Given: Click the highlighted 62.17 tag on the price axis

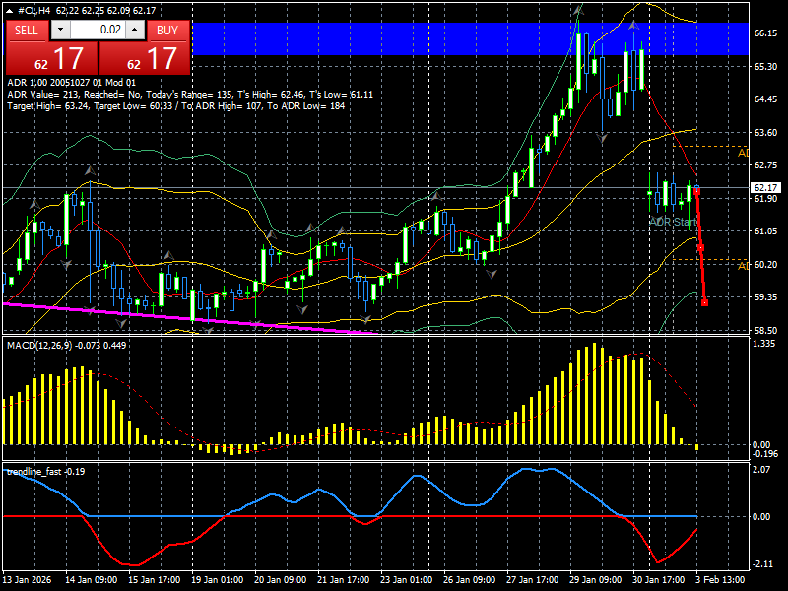Looking at the screenshot, I should pos(766,188).
